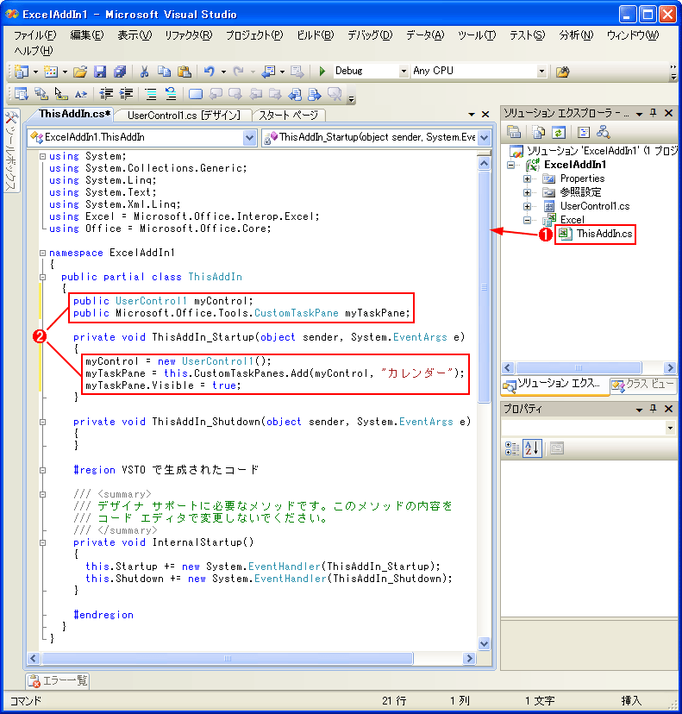682x714 pixels.
Task: Click the Decrease Indent icon
Action: click(x=106, y=94)
